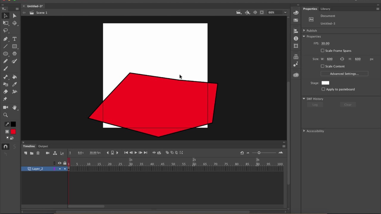
Task: Switch to the Output tab
Action: pyautogui.click(x=43, y=146)
